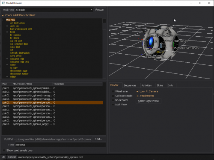Collapse the MDL Files root node
The image size is (214, 160).
pyautogui.click(x=3, y=20)
